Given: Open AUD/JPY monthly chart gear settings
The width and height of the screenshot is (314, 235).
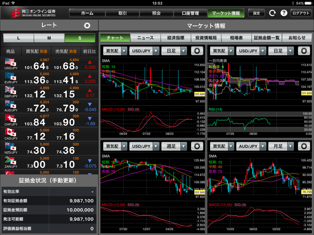Looking at the screenshot, I should click(304, 147).
